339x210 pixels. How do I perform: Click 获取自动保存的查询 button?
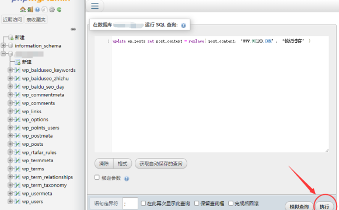[161, 163]
